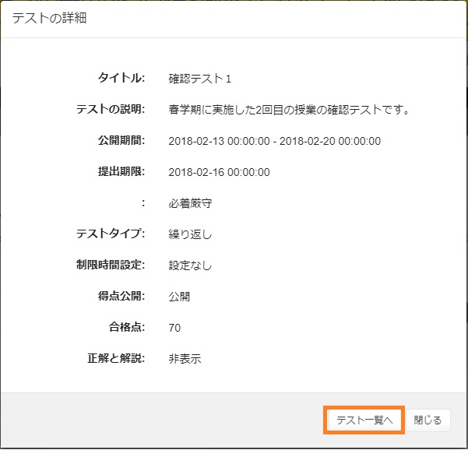Click the 設定なし time limit value
This screenshot has width=468, height=450.
tap(190, 265)
